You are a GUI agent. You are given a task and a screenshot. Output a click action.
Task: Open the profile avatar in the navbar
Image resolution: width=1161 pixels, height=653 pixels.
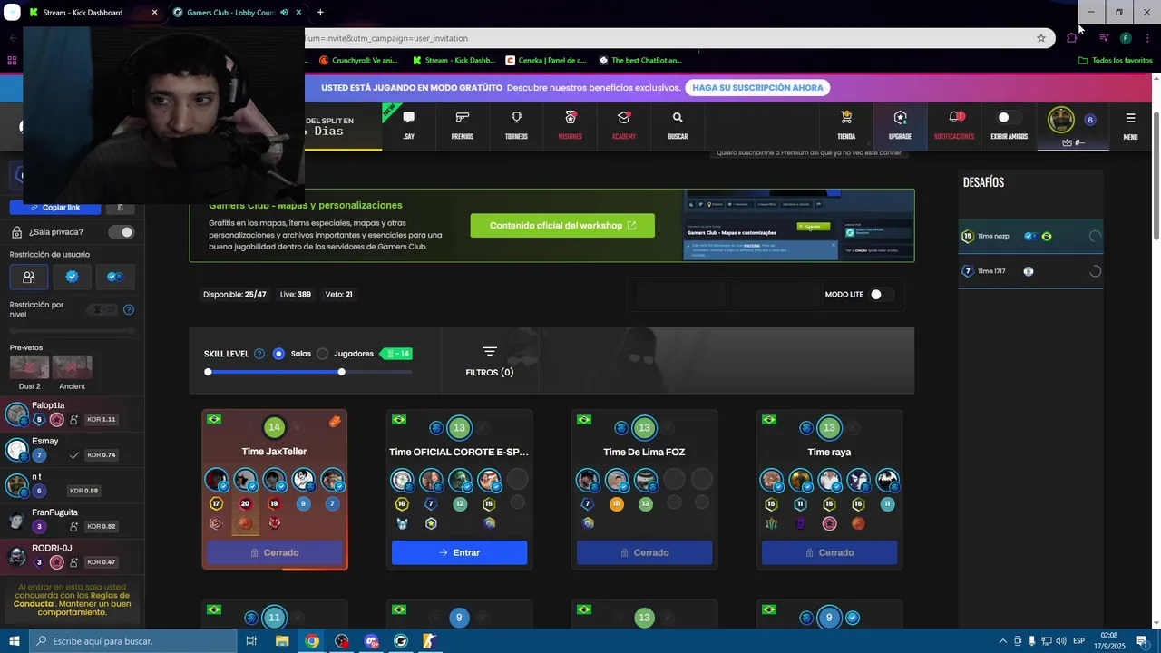tap(1061, 120)
